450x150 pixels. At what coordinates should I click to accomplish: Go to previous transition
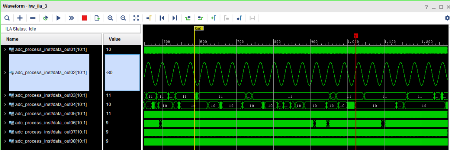[187, 18]
